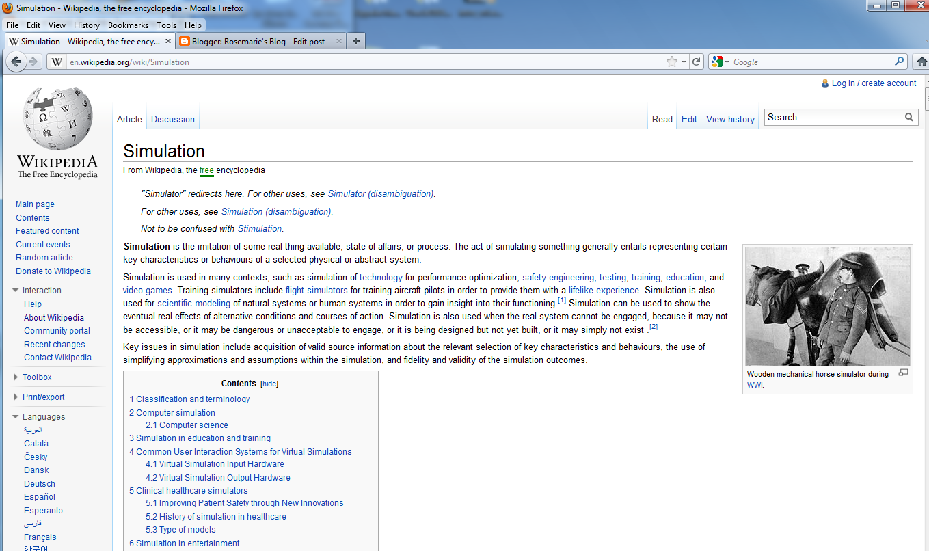Switch to the Blogger Rosemarie's Blog tab
Image resolution: width=929 pixels, height=551 pixels.
coord(260,41)
